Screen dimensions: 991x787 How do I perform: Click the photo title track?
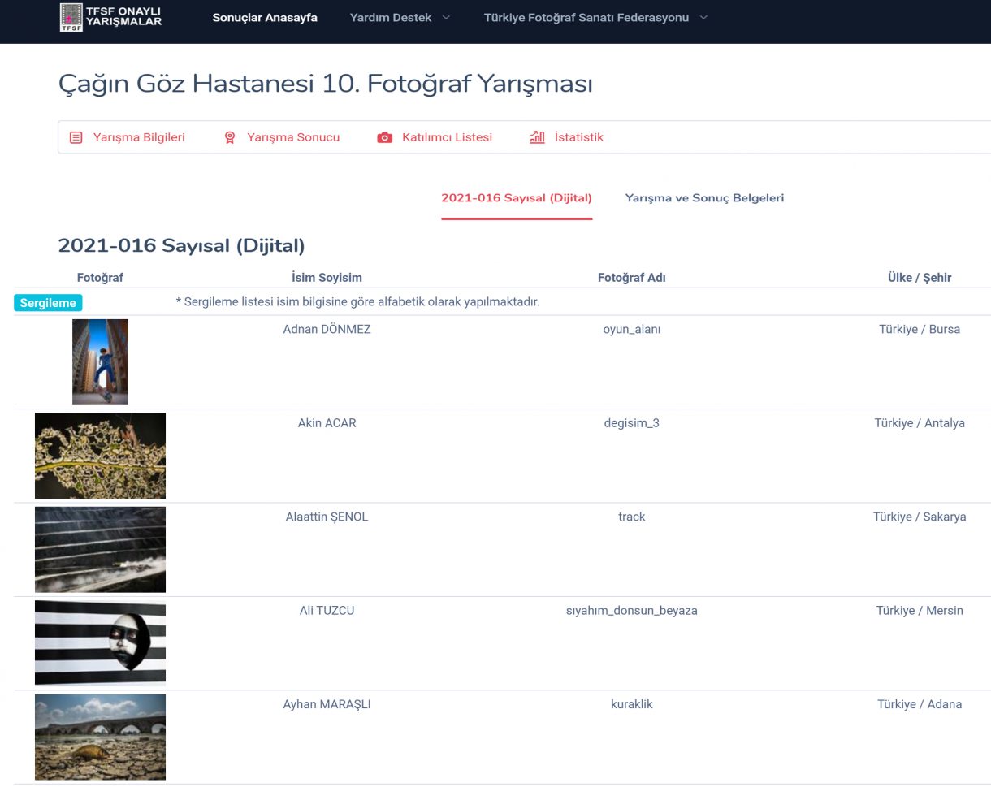(x=632, y=517)
